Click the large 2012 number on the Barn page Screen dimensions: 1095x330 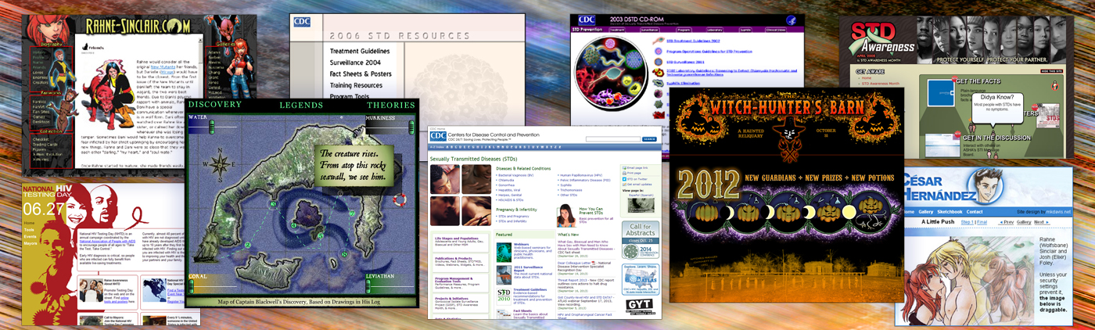(x=709, y=185)
